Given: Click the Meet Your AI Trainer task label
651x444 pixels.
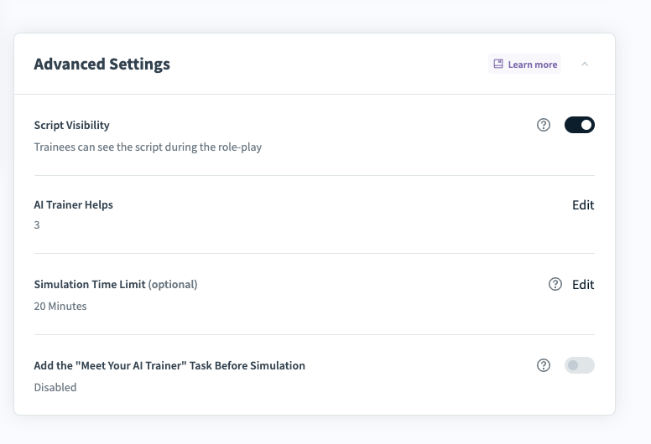Looking at the screenshot, I should pos(169,366).
